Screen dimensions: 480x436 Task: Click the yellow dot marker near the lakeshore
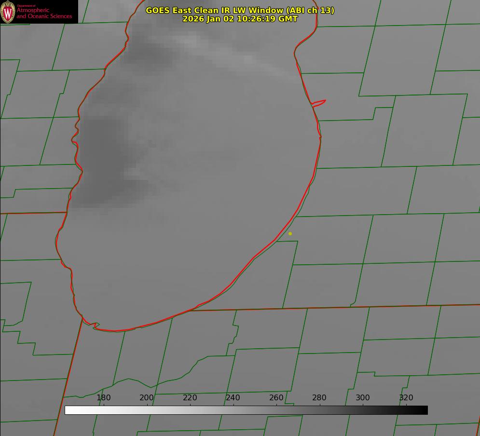(x=290, y=233)
